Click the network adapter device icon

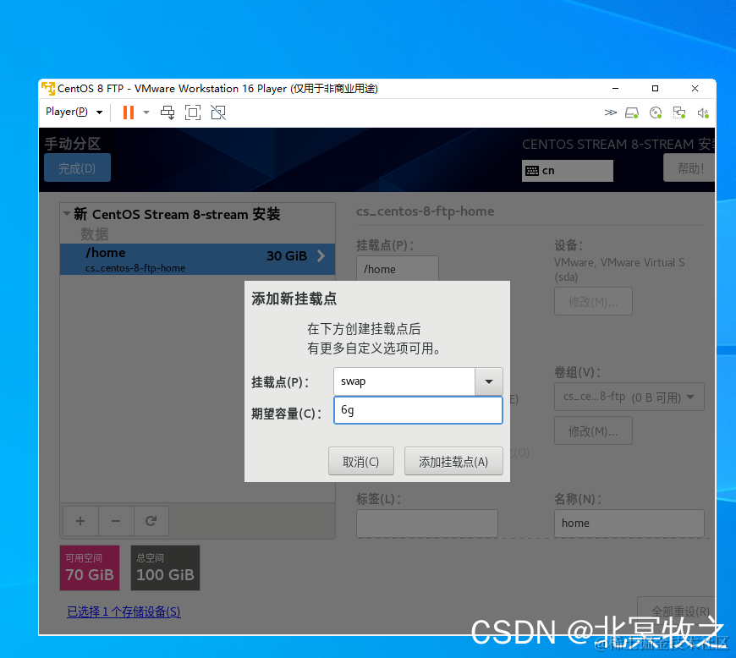pyautogui.click(x=679, y=112)
